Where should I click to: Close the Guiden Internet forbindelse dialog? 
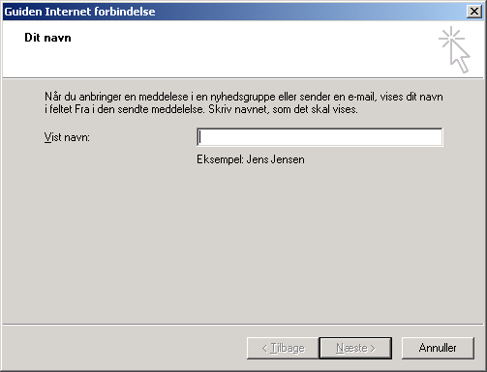click(474, 12)
